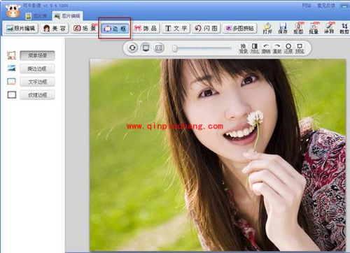This screenshot has height=253, width=350.
Task: Click the icon beside 撕边边框
Action: click(x=12, y=68)
